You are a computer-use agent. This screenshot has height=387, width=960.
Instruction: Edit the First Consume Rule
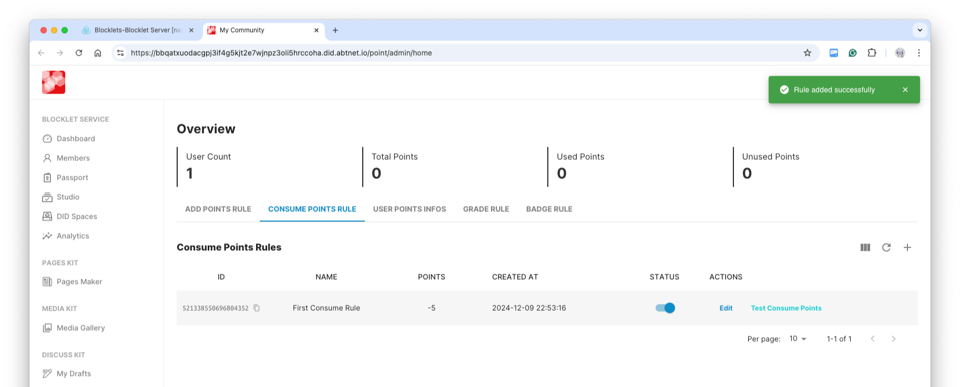point(726,308)
